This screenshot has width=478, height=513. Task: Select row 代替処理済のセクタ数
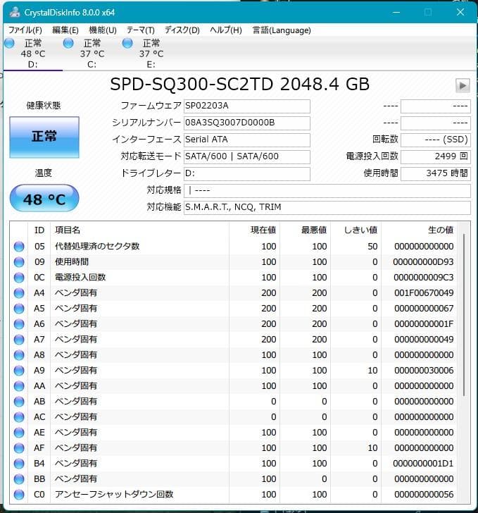234,247
